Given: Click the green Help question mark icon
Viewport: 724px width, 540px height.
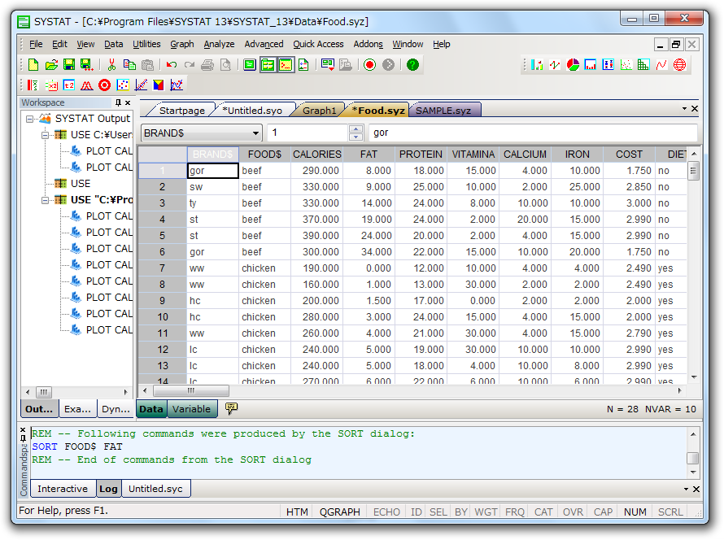Looking at the screenshot, I should pyautogui.click(x=412, y=64).
